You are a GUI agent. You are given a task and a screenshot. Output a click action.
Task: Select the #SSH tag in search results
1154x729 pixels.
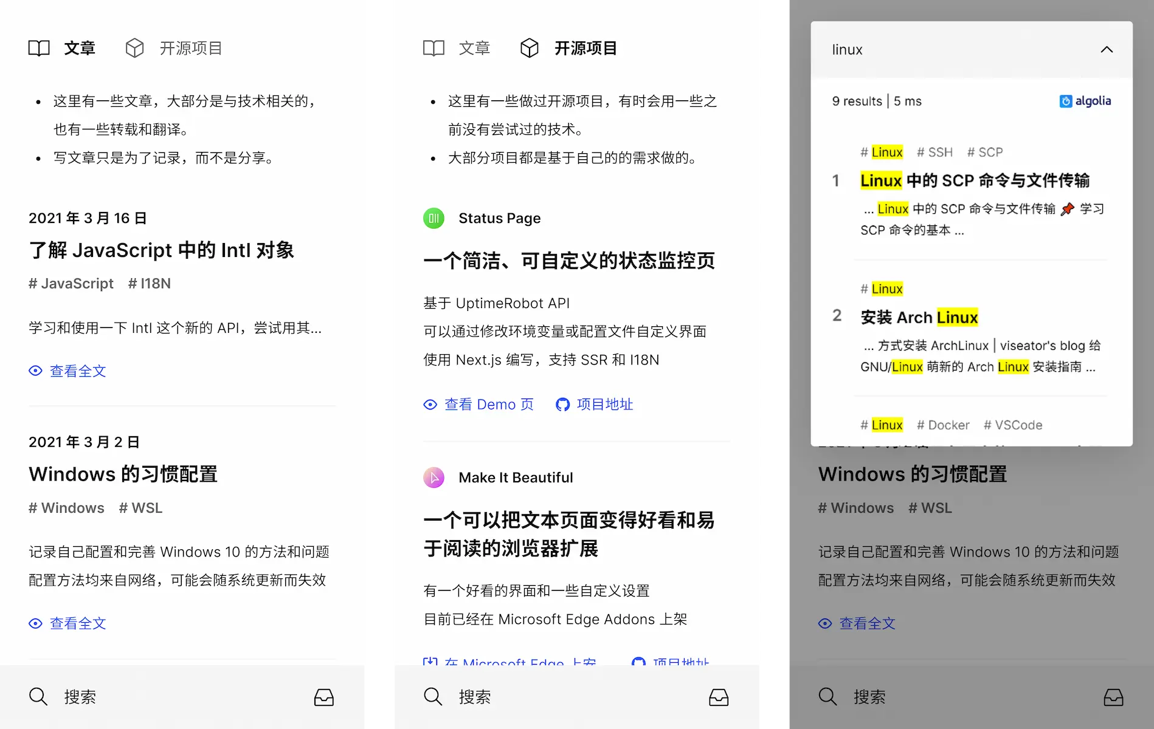(935, 152)
